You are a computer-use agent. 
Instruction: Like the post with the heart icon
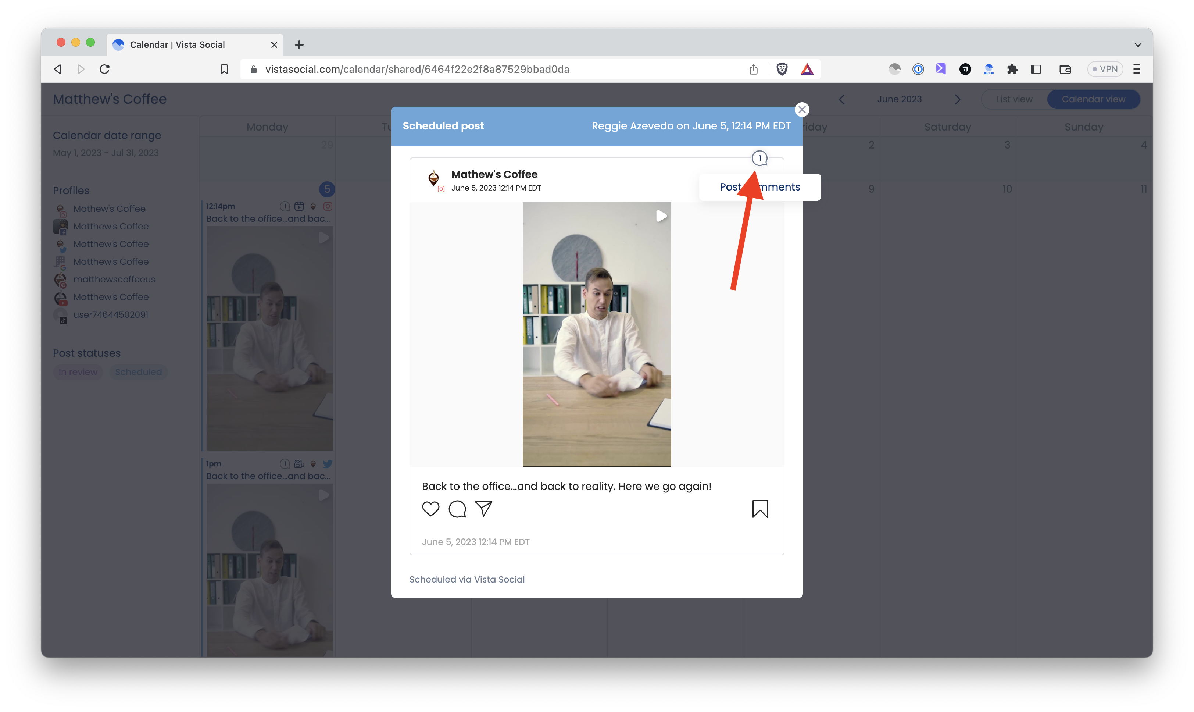[430, 509]
